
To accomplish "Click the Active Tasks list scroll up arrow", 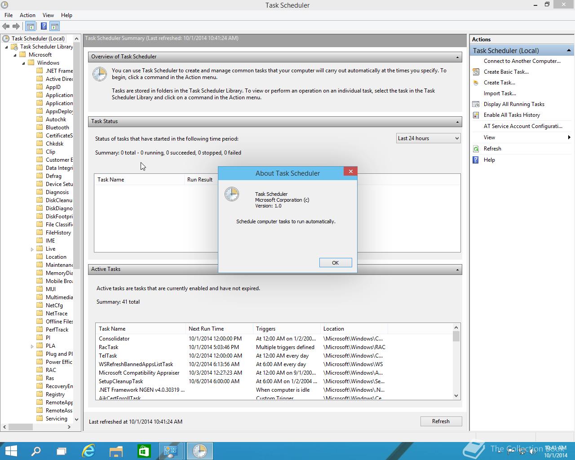I will coord(456,327).
